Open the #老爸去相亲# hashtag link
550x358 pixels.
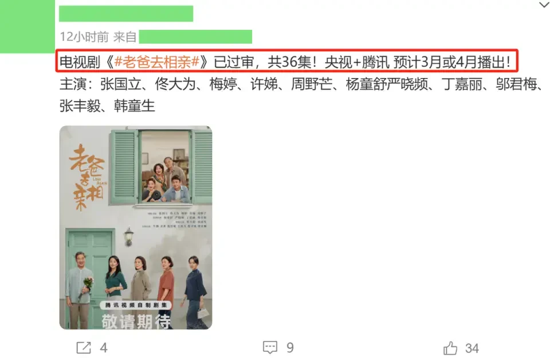coord(157,62)
